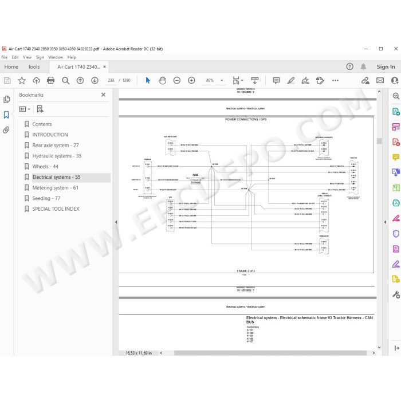Open Help question mark icon

click(349, 67)
